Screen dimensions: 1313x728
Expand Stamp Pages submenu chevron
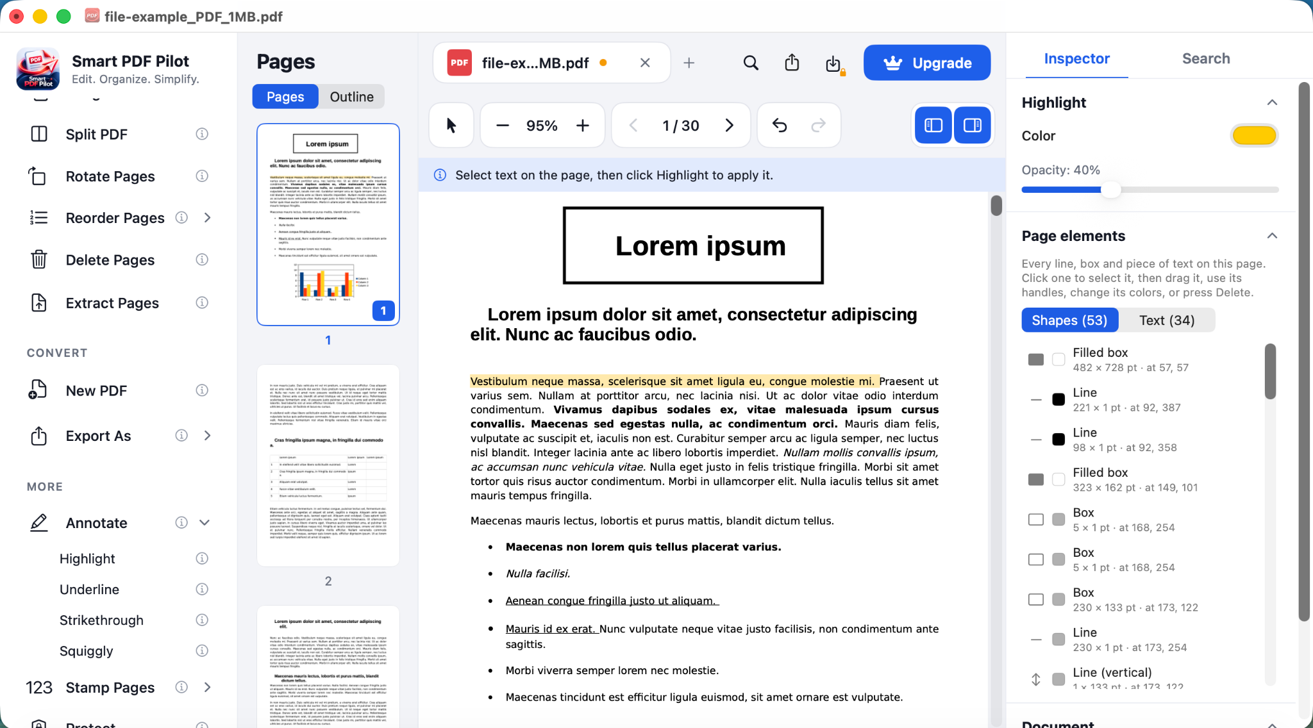click(207, 687)
